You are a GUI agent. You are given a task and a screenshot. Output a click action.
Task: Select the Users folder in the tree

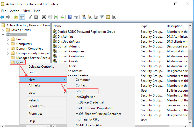(x=18, y=62)
